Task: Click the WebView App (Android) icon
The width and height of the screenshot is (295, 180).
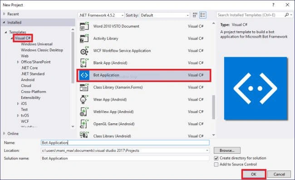Action: [84, 112]
